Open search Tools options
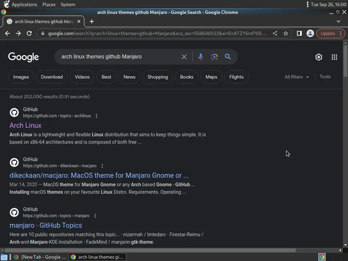 [325, 76]
